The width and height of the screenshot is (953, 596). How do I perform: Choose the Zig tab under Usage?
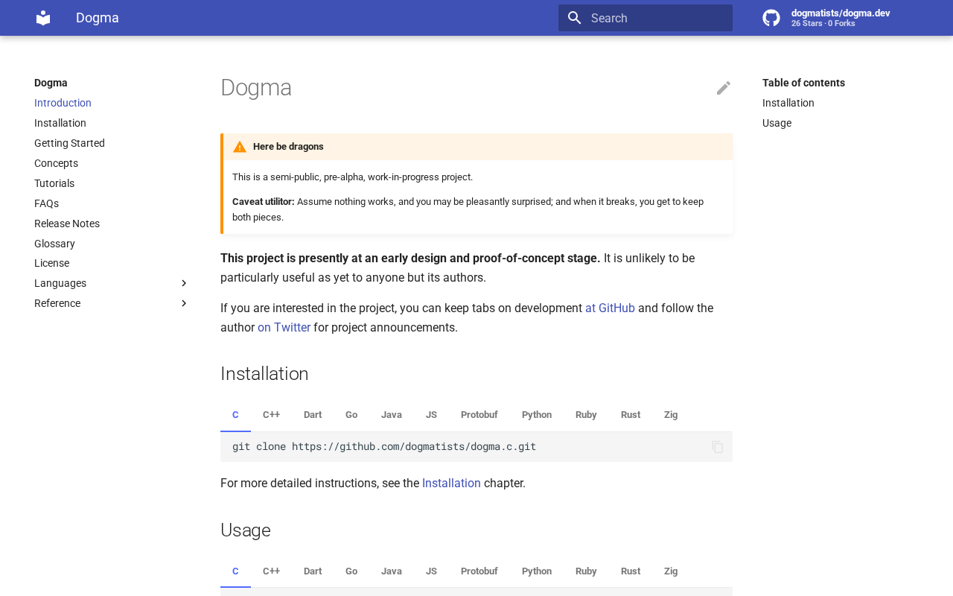(x=670, y=571)
